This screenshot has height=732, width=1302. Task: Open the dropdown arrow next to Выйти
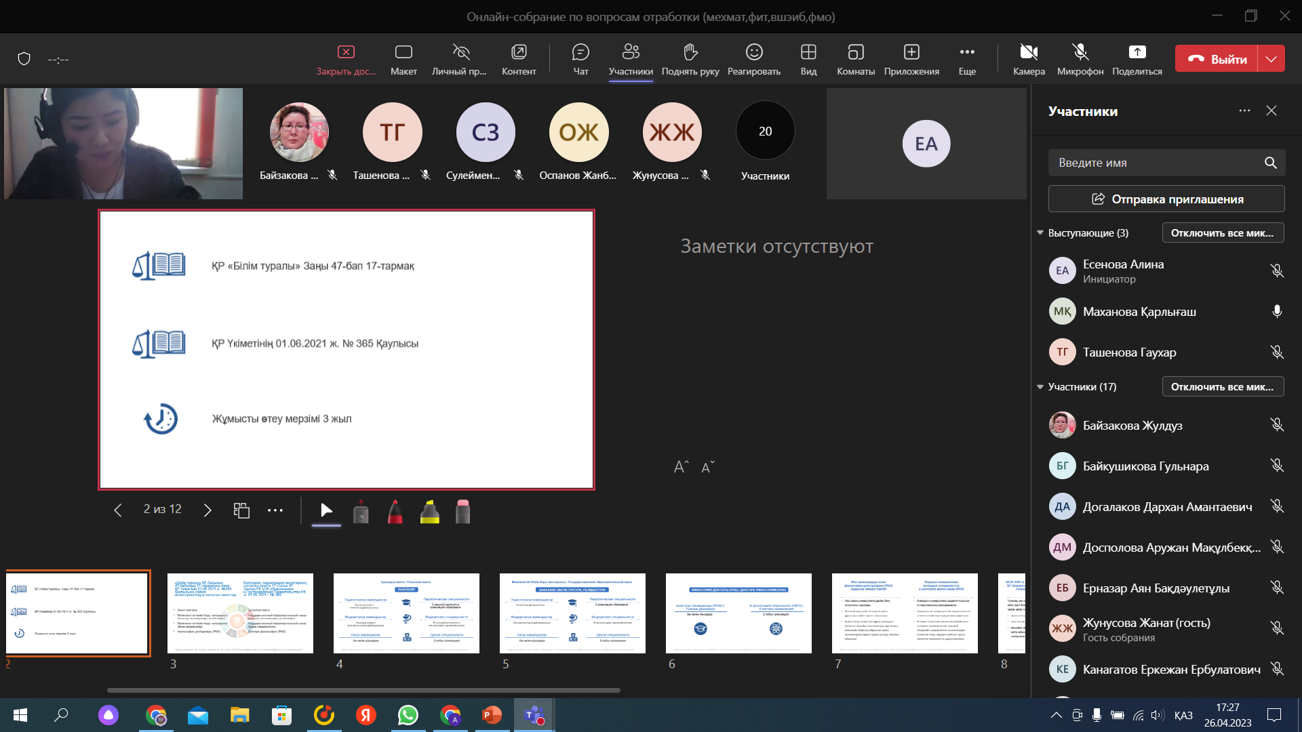coord(1271,59)
